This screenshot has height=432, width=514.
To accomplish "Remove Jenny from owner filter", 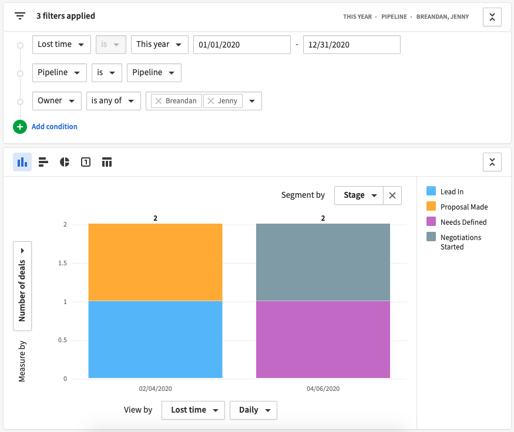I will (x=211, y=101).
